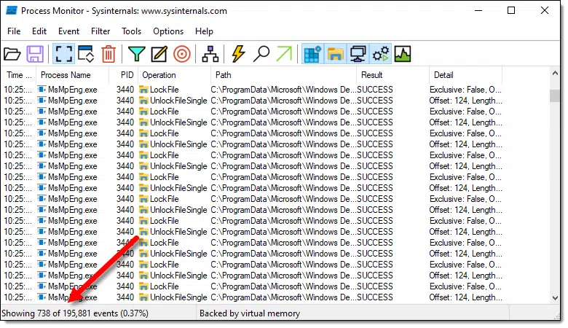
Task: Click the Path column header
Action: (x=283, y=75)
